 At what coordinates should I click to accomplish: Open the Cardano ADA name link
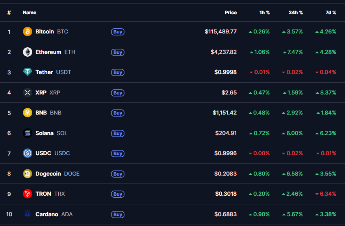[54, 214]
